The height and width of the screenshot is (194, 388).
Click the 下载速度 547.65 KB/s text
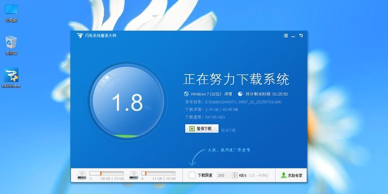(x=205, y=117)
